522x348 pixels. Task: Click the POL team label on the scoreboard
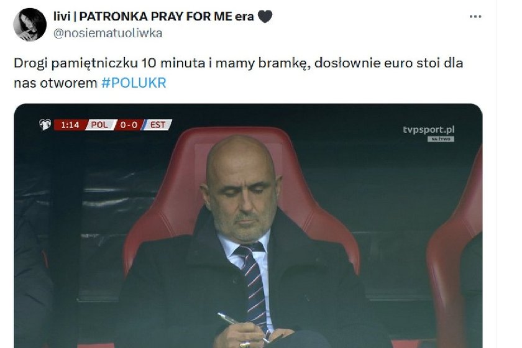[x=99, y=125]
